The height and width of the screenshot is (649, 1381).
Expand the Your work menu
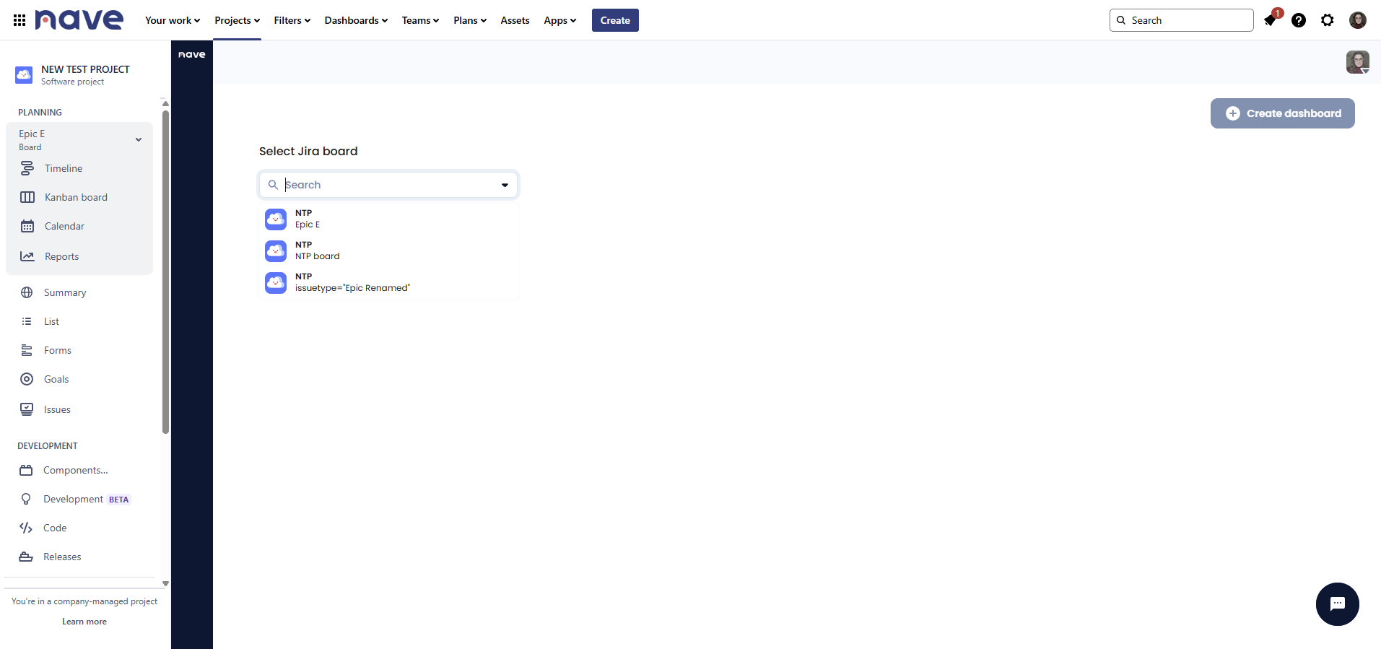coord(173,20)
